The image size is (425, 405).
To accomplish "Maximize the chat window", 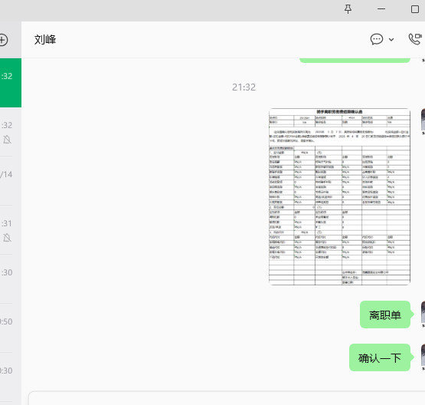I will pos(415,9).
